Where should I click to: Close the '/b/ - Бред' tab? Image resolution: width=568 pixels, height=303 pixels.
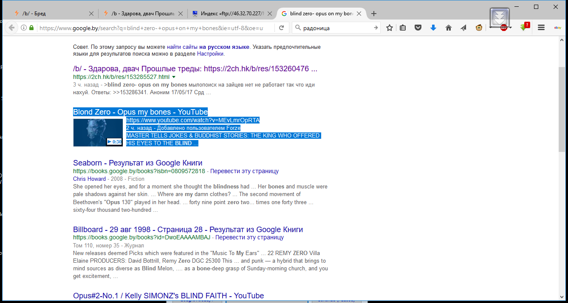91,14
